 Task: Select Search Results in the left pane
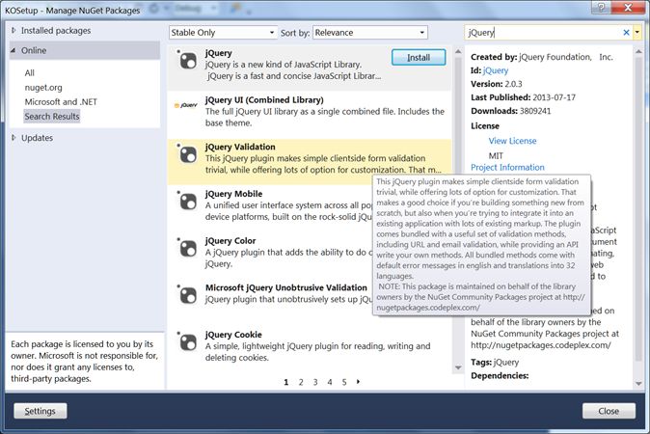pyautogui.click(x=52, y=117)
